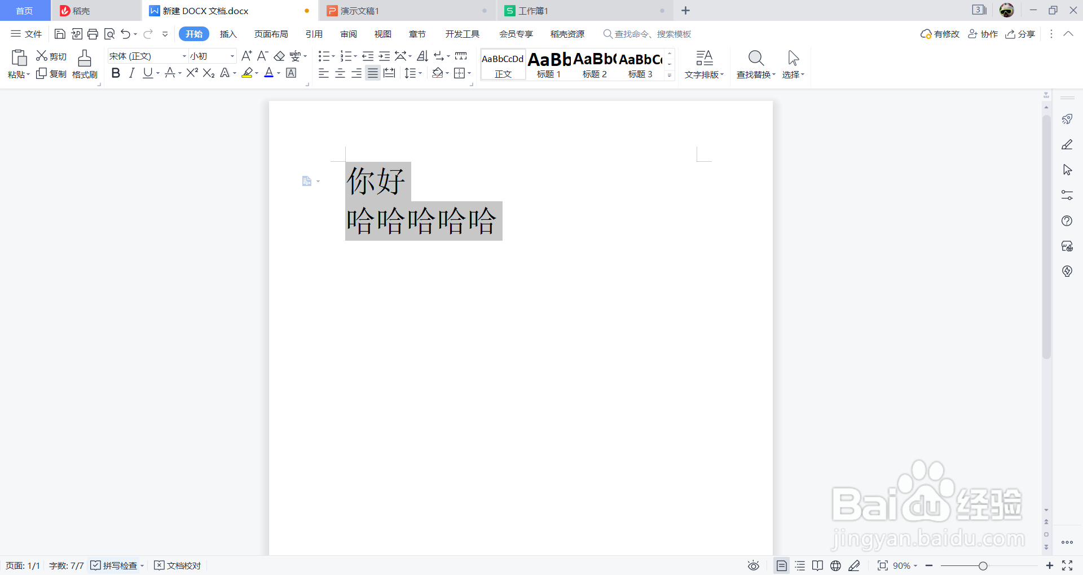The image size is (1083, 575).
Task: Activate the Format Painter (格式刷)
Action: click(85, 64)
